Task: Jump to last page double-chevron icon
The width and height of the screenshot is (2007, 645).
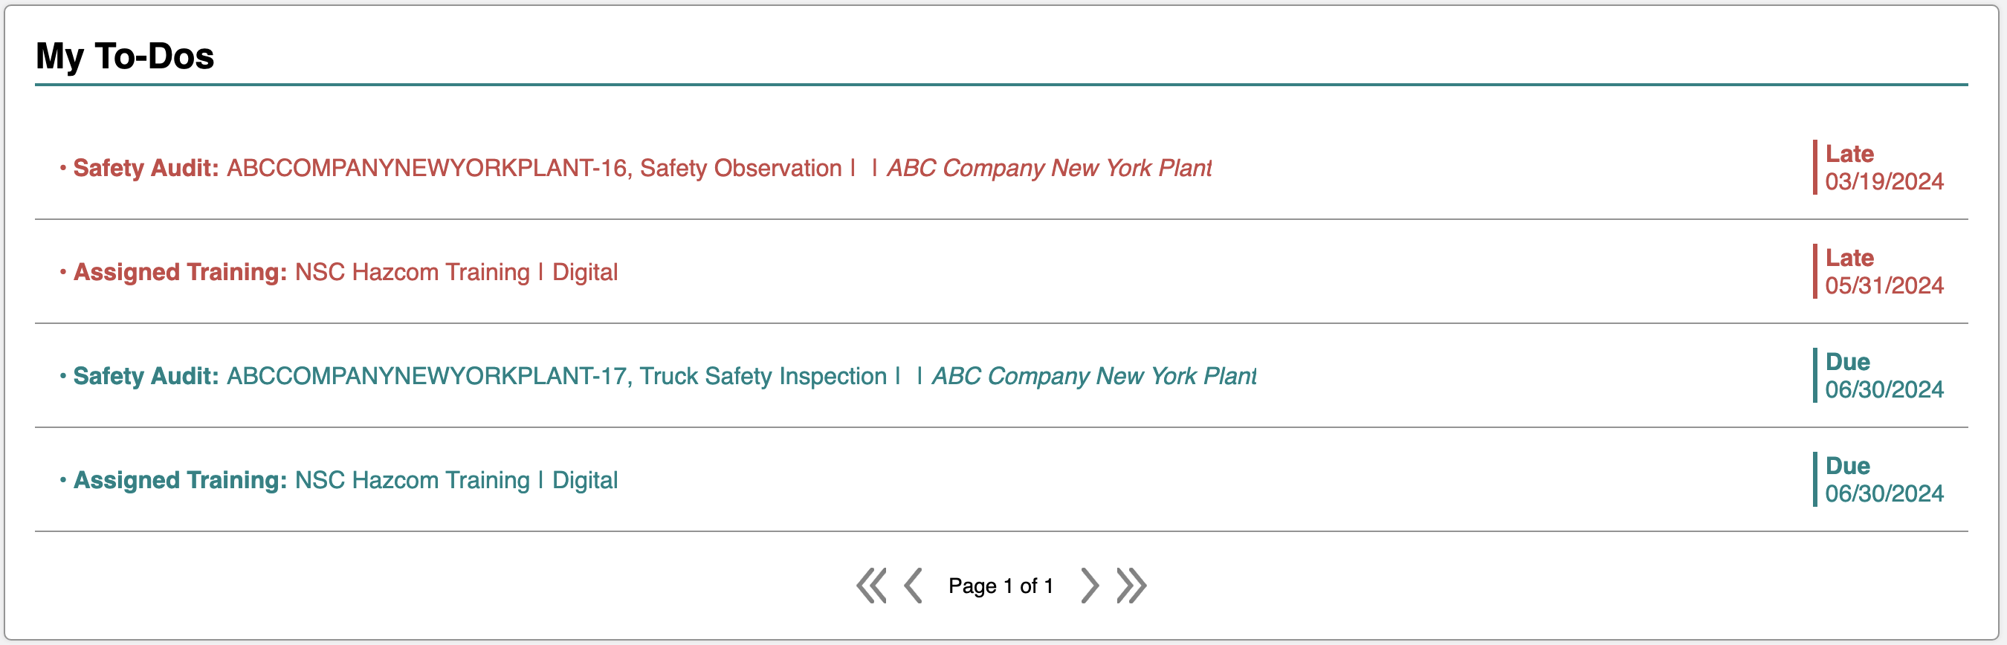Action: click(x=1131, y=586)
